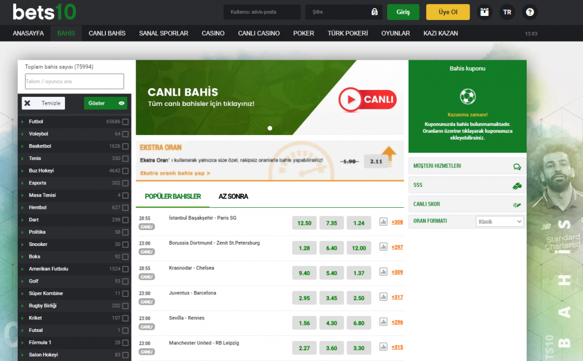The image size is (583, 361).
Task: Click CANLI badge under İstanbul Başakşehir match
Action: (x=146, y=227)
